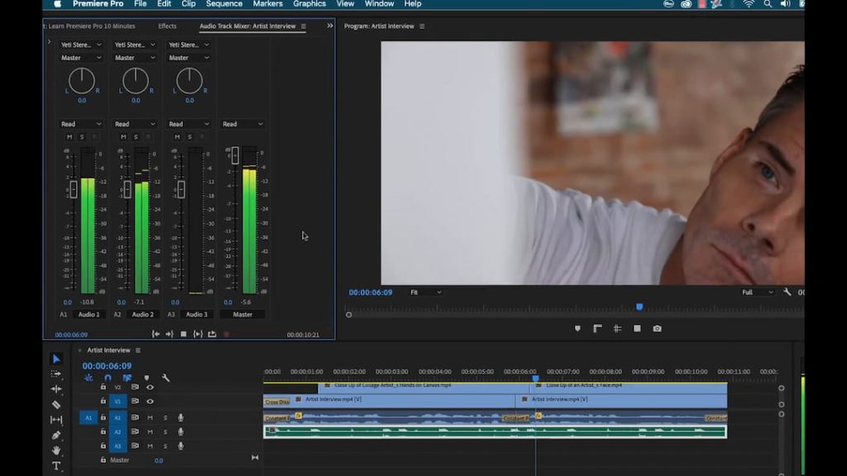
Task: Open the Fit zoom dropdown in Program monitor
Action: click(427, 292)
